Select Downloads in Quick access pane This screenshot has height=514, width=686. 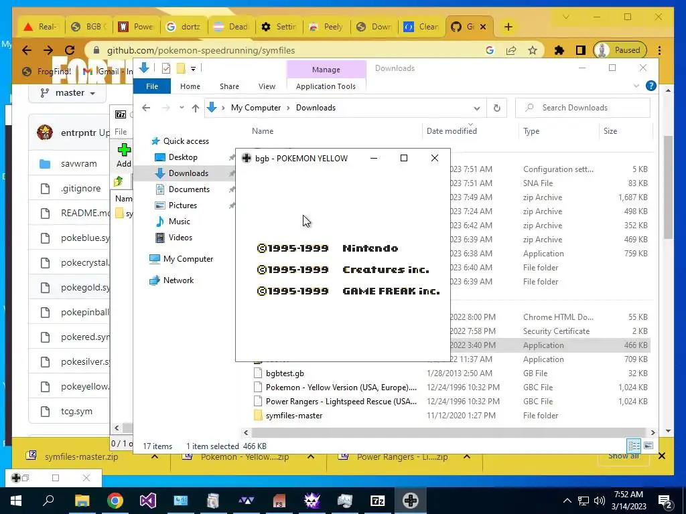click(188, 173)
